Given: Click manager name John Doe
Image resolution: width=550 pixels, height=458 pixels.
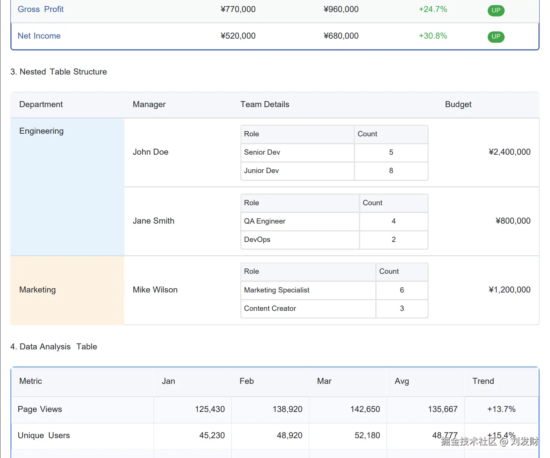Looking at the screenshot, I should pos(150,152).
